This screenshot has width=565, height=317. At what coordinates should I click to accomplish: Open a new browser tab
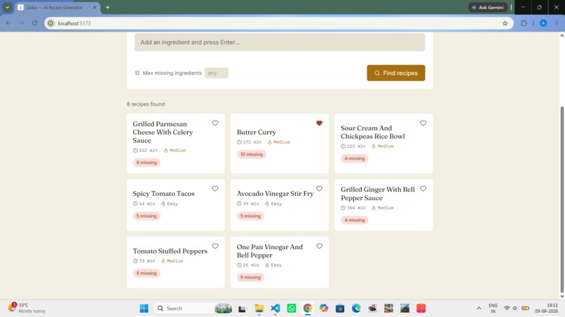[107, 7]
